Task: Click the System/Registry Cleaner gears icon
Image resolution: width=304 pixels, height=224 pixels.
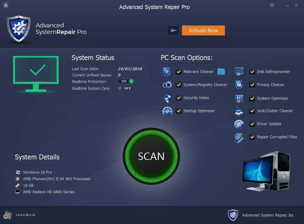Action: pos(167,85)
